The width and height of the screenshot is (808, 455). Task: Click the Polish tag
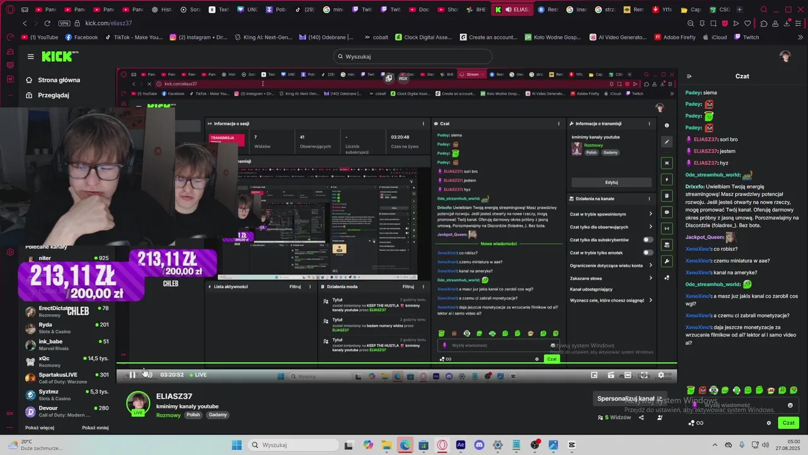[x=193, y=415]
